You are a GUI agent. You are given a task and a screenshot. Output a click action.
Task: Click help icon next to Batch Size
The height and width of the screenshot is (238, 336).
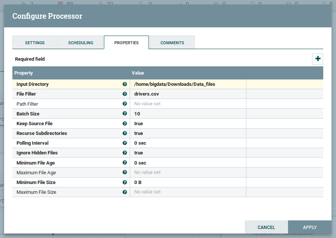tap(125, 114)
